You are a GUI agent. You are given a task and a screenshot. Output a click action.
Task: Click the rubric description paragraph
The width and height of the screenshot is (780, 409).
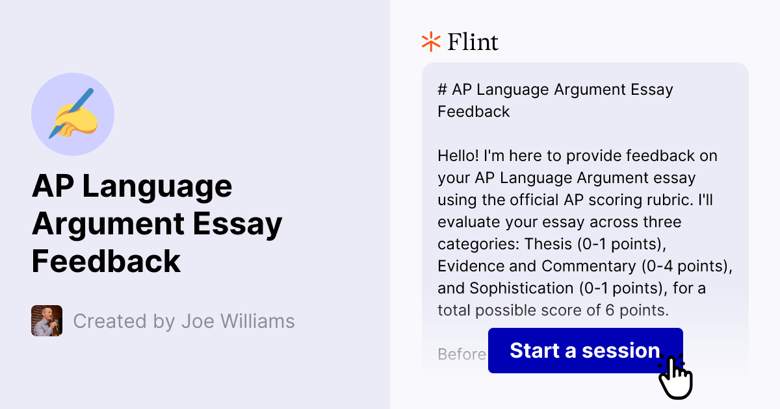pos(583,234)
